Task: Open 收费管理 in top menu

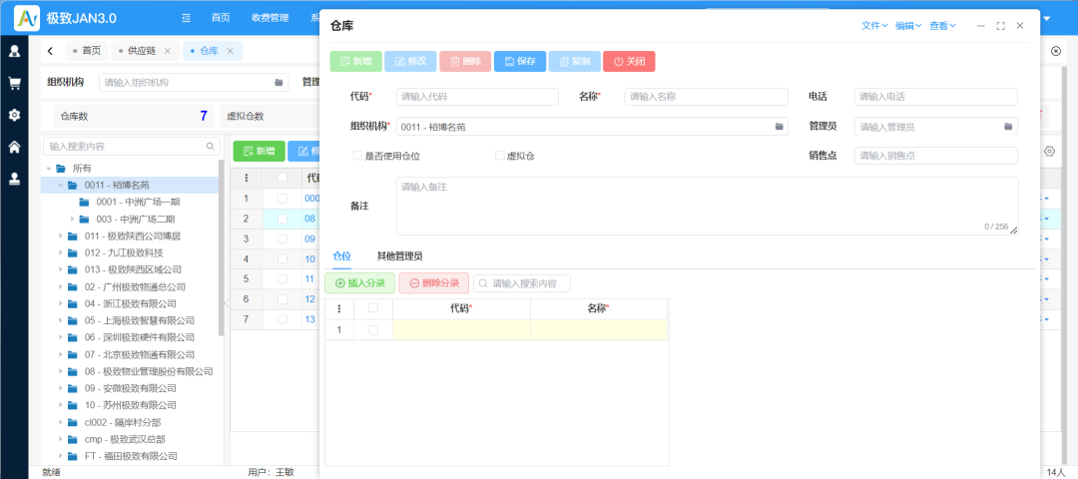Action: (270, 18)
